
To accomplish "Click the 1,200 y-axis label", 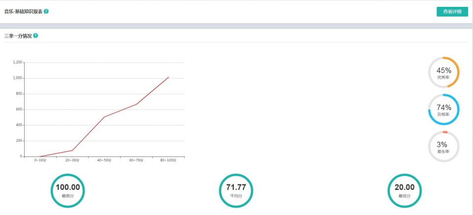I will (x=17, y=62).
